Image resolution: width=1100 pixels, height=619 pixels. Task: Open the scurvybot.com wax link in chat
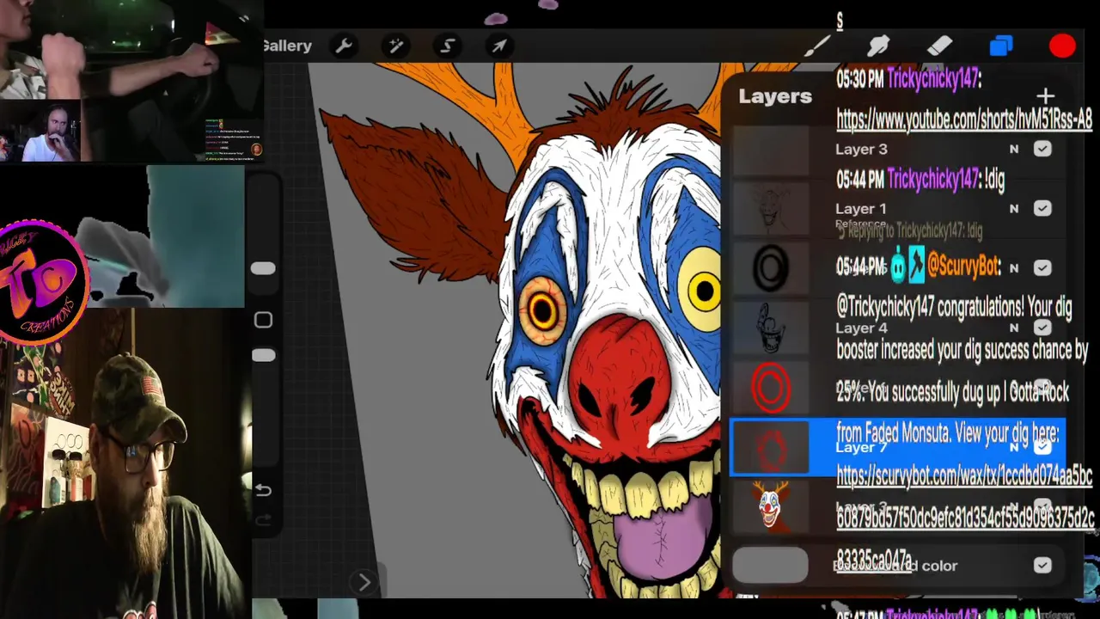965,518
